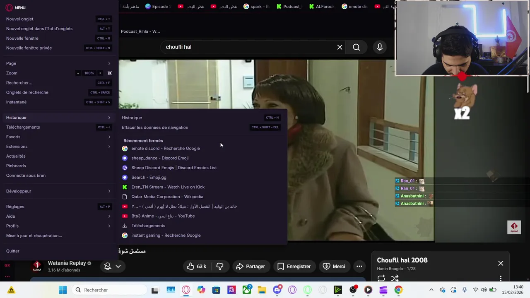Select Actualités menu entry
This screenshot has width=530, height=298.
(x=59, y=156)
